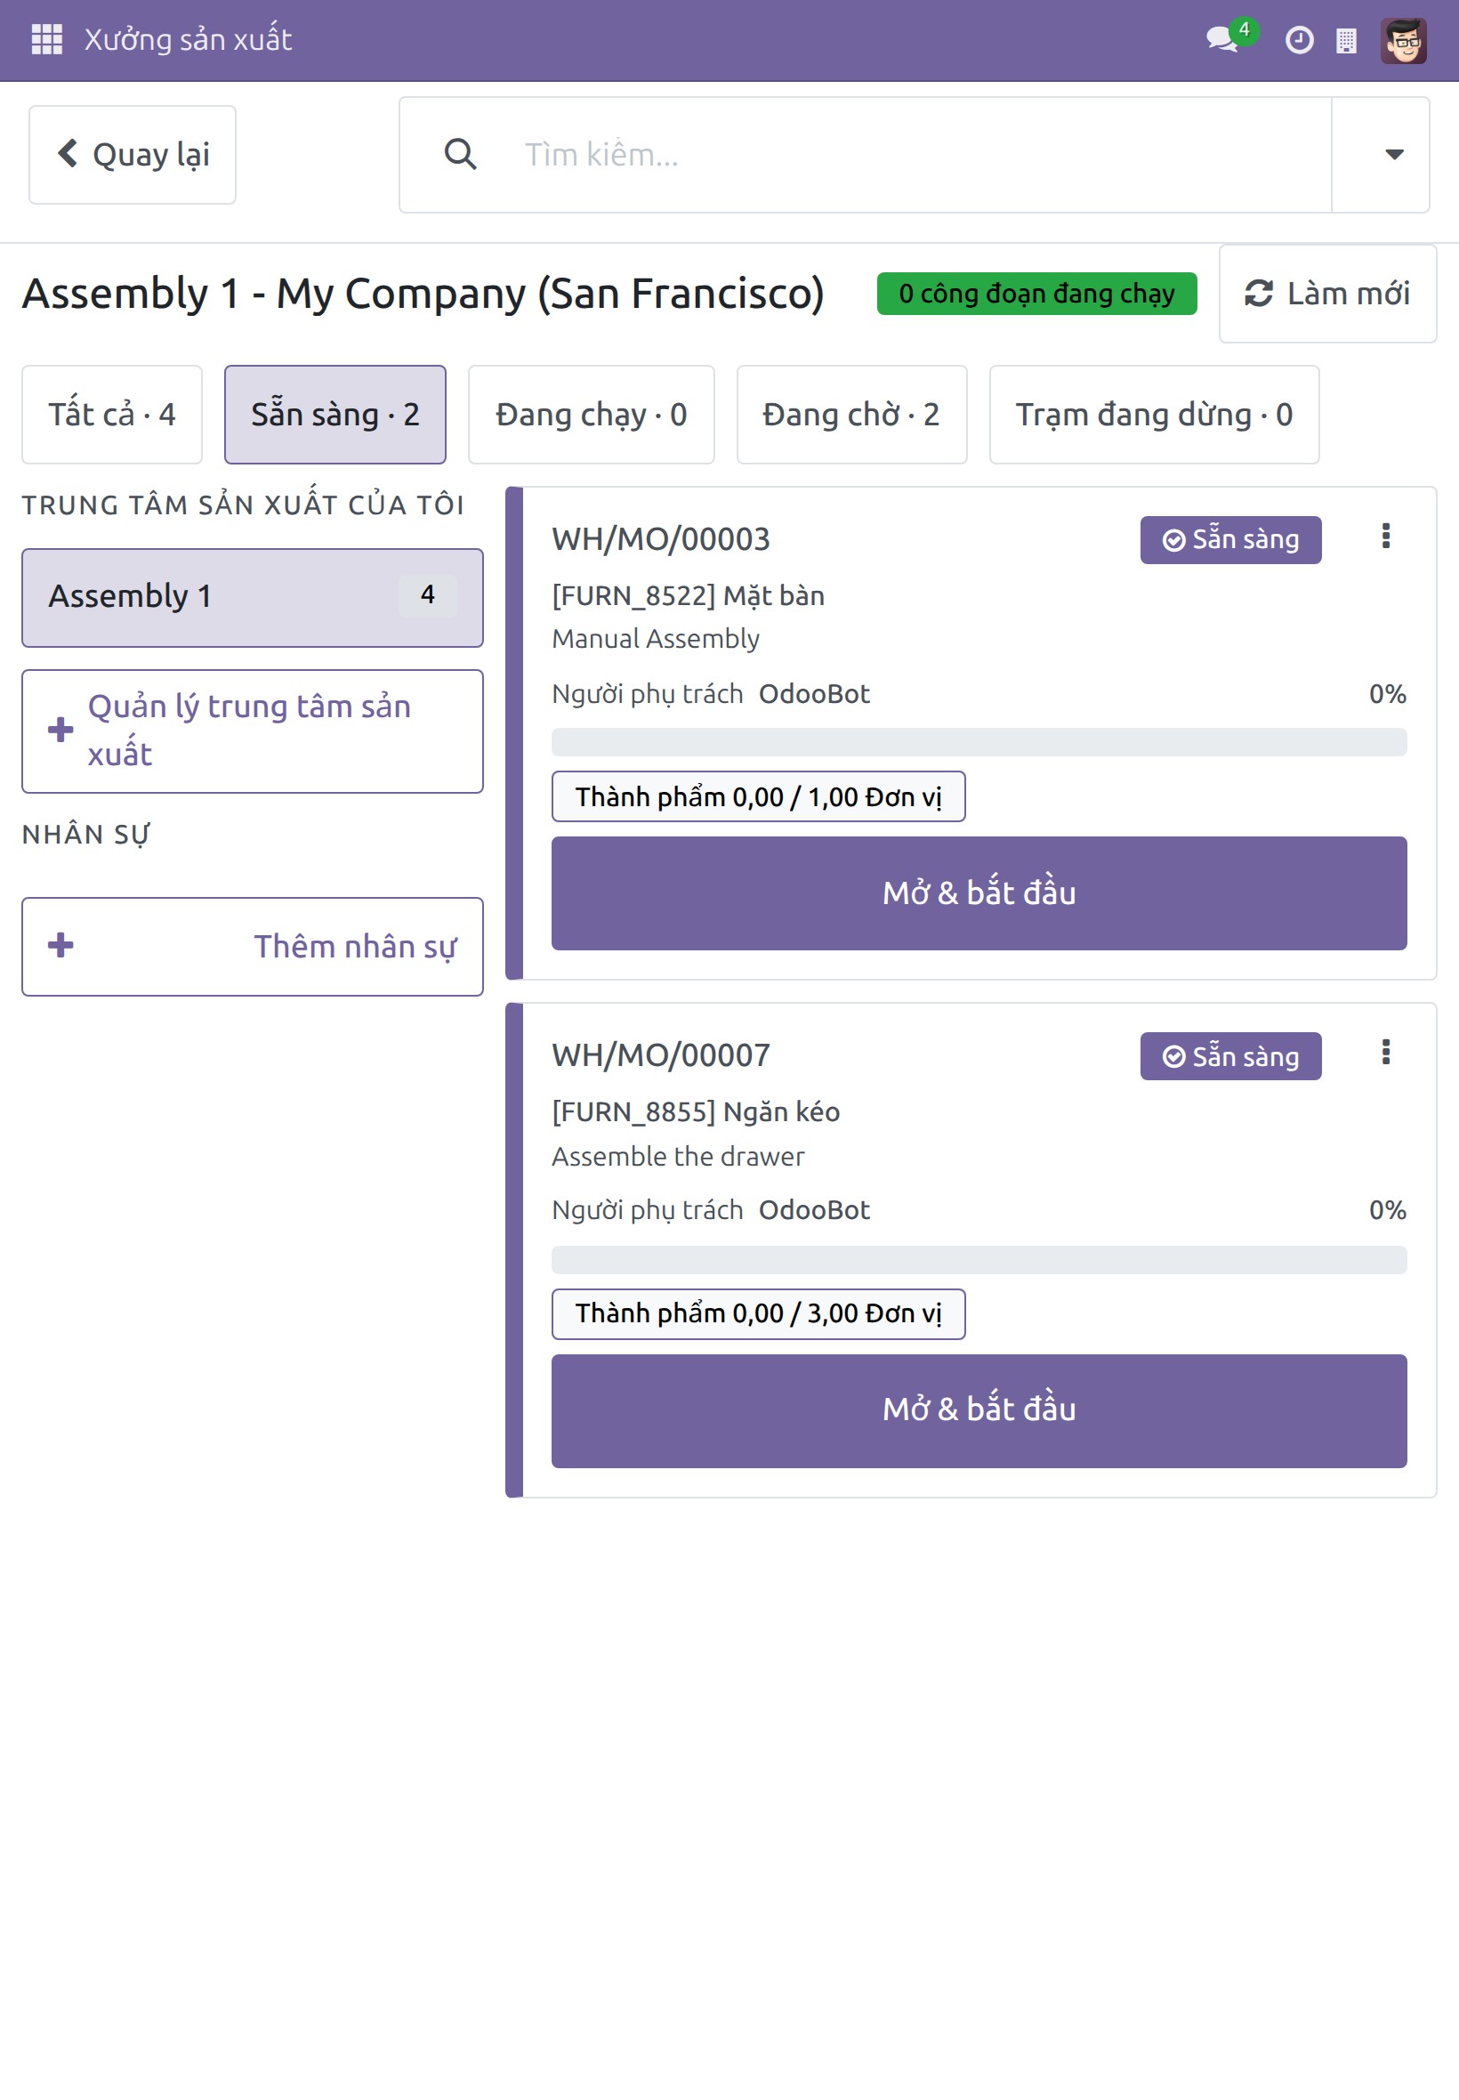Viewport: 1459px width, 2100px height.
Task: Open the user avatar menu
Action: point(1403,40)
